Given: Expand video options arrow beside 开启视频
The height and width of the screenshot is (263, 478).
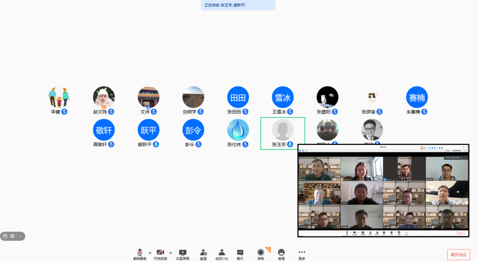Looking at the screenshot, I should 171,253.
